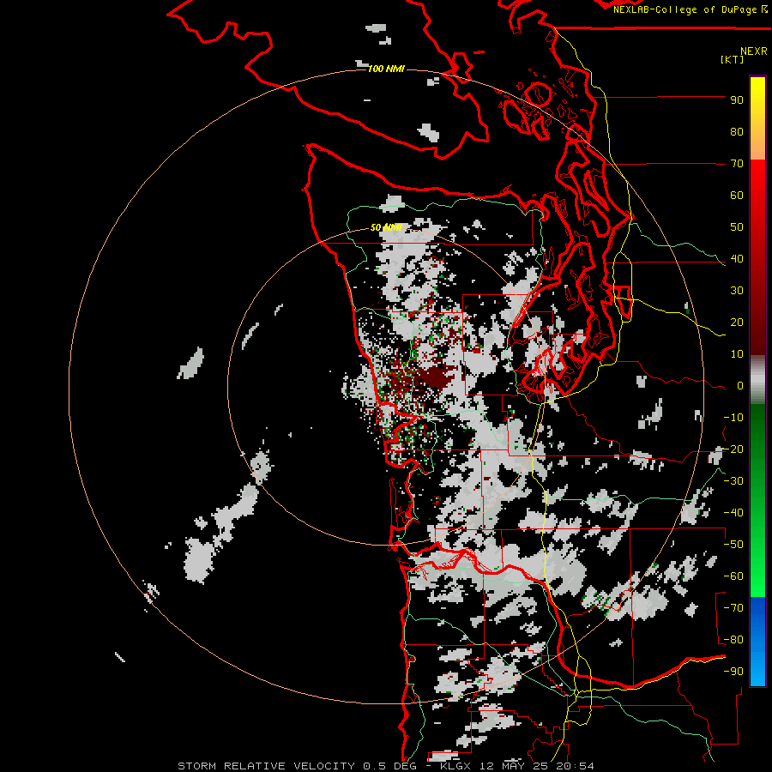Click the 50 NMI range ring label
Screen dimensions: 772x772
[386, 227]
